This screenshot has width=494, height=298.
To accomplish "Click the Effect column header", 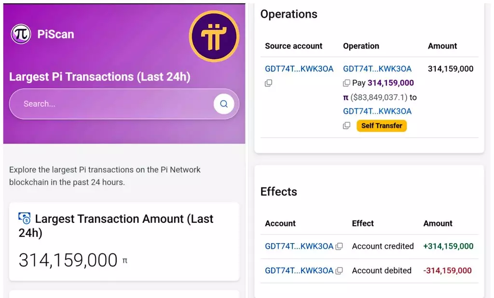I will 363,223.
